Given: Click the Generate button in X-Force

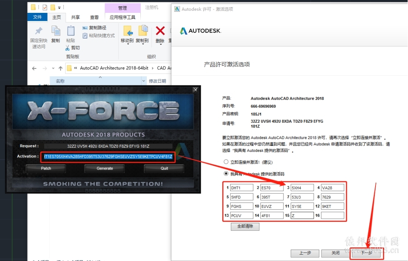Looking at the screenshot, I should (x=105, y=168).
